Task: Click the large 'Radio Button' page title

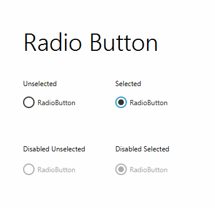Action: [x=90, y=42]
